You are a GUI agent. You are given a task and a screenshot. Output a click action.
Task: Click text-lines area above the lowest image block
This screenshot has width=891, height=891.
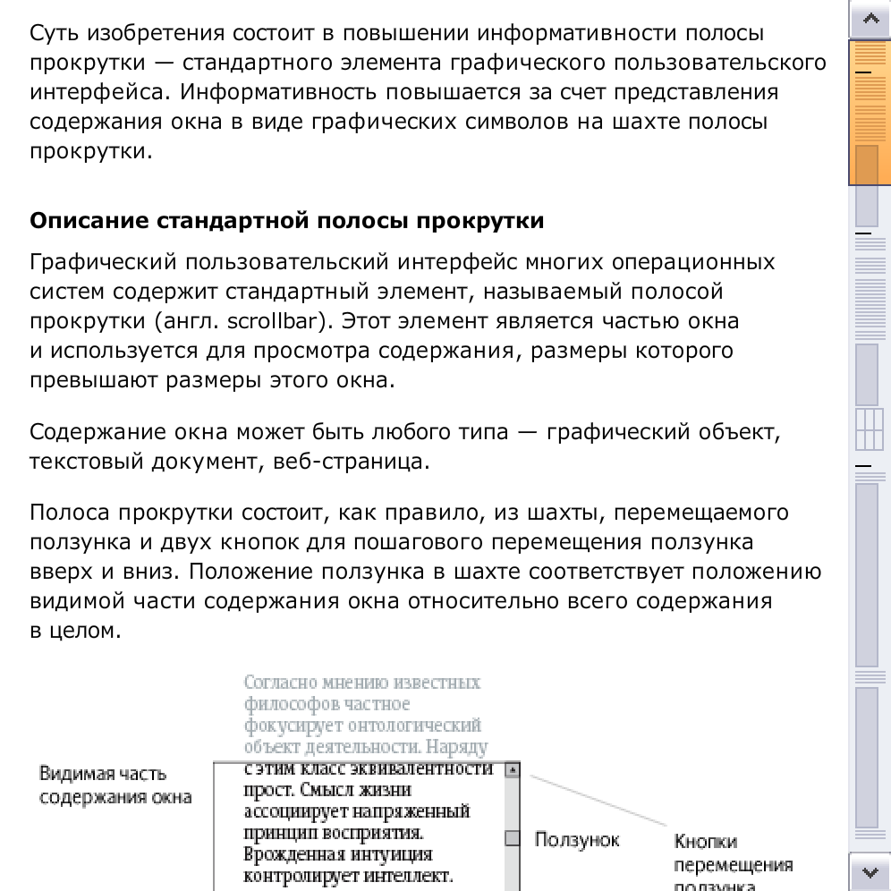(868, 677)
